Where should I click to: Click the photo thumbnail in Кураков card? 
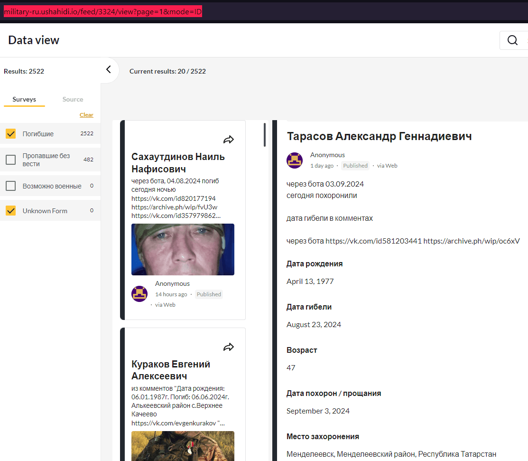pyautogui.click(x=183, y=445)
